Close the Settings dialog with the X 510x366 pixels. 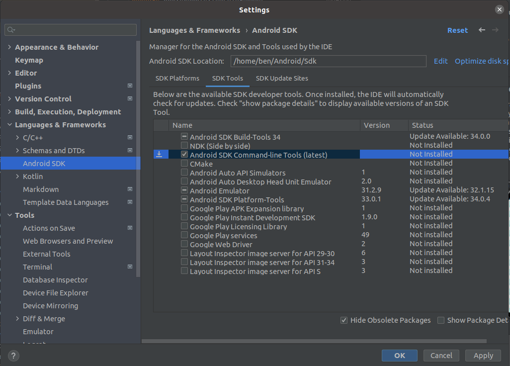[x=499, y=9]
